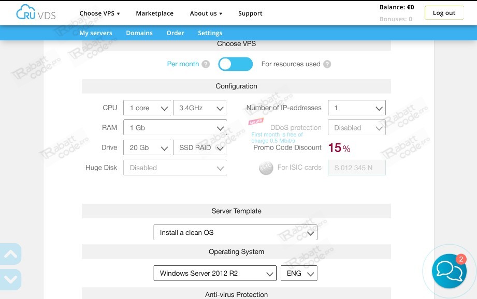Go to the My servers tab
477x299 pixels.
point(96,33)
